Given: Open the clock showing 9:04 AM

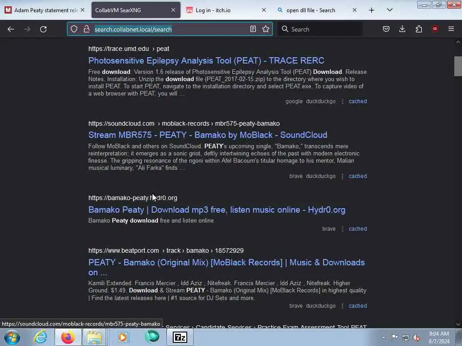Looking at the screenshot, I should coord(439,337).
